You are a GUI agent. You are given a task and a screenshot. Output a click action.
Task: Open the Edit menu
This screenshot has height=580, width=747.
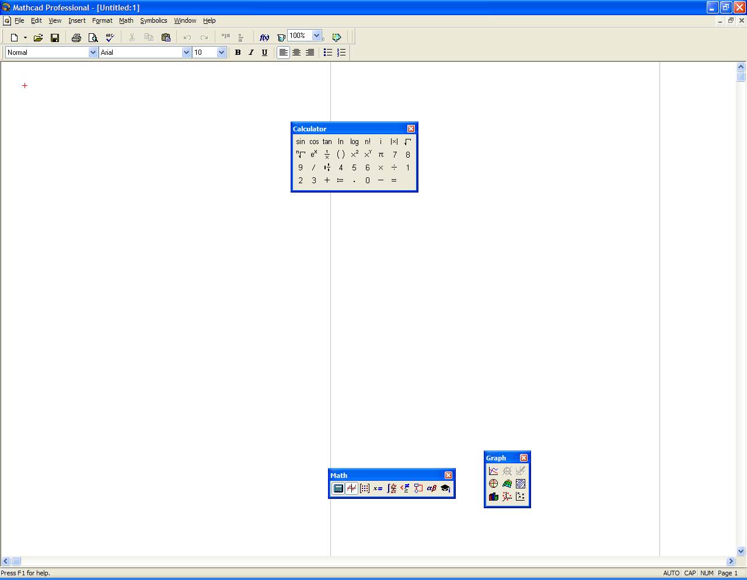coord(36,20)
